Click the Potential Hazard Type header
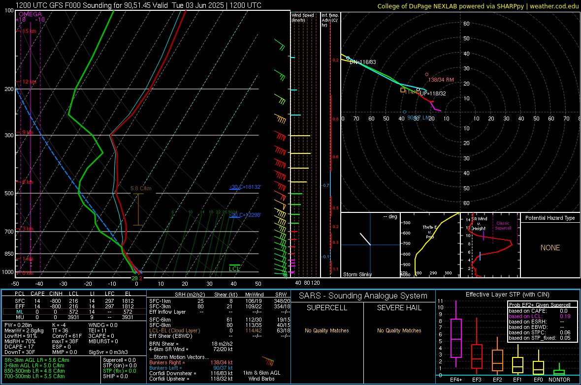The image size is (581, 385). pos(550,218)
